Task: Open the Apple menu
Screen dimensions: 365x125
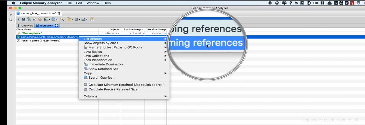Action: click(13, 3)
